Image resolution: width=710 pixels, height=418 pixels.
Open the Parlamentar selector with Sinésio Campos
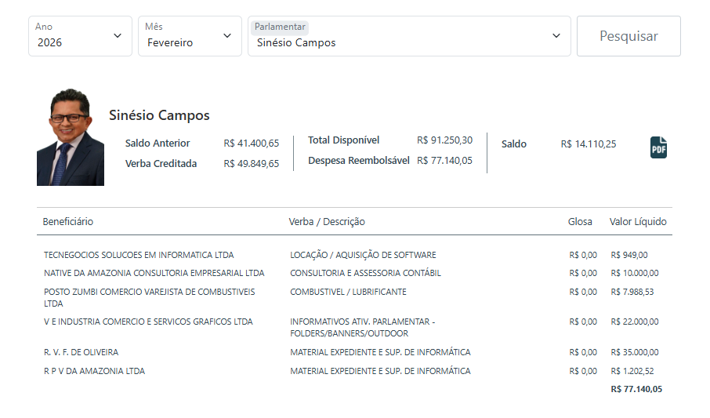pyautogui.click(x=409, y=36)
